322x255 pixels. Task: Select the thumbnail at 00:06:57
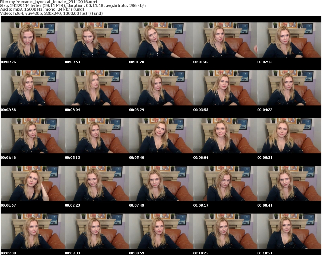point(33,183)
